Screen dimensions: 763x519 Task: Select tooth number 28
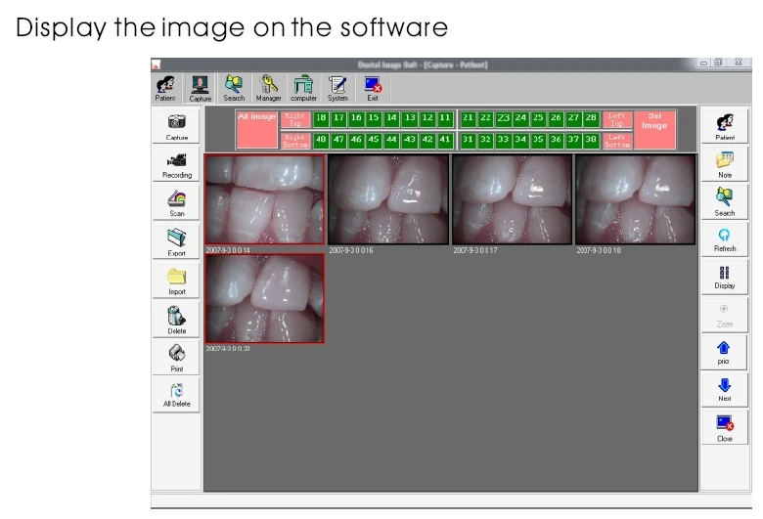[x=591, y=118]
